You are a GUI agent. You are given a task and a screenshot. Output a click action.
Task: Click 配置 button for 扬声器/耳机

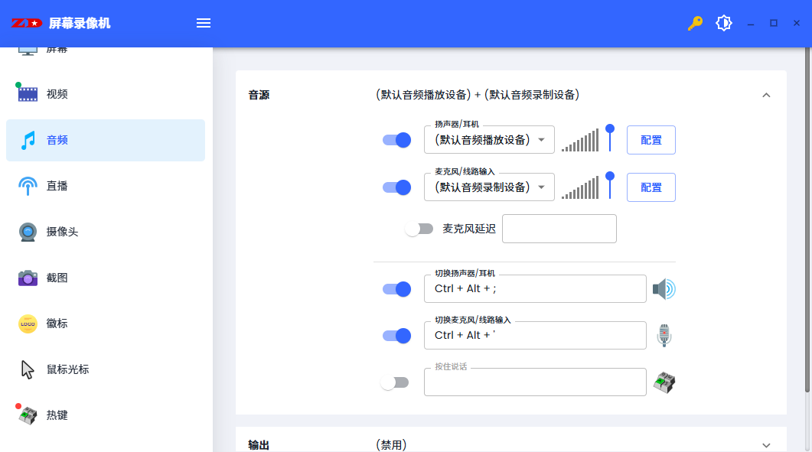651,140
